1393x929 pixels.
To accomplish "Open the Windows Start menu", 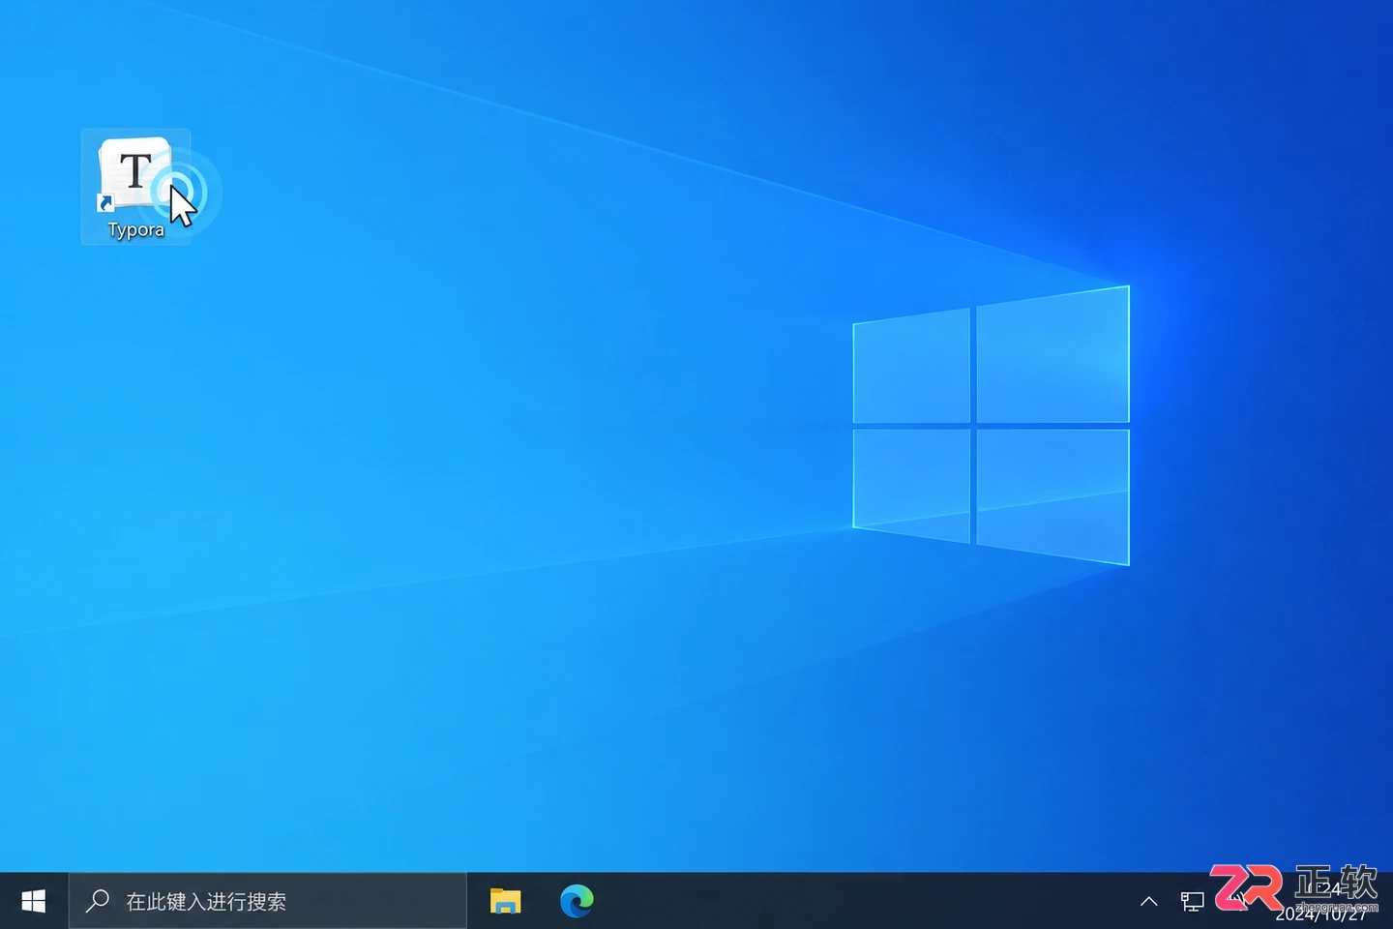I will tap(34, 901).
